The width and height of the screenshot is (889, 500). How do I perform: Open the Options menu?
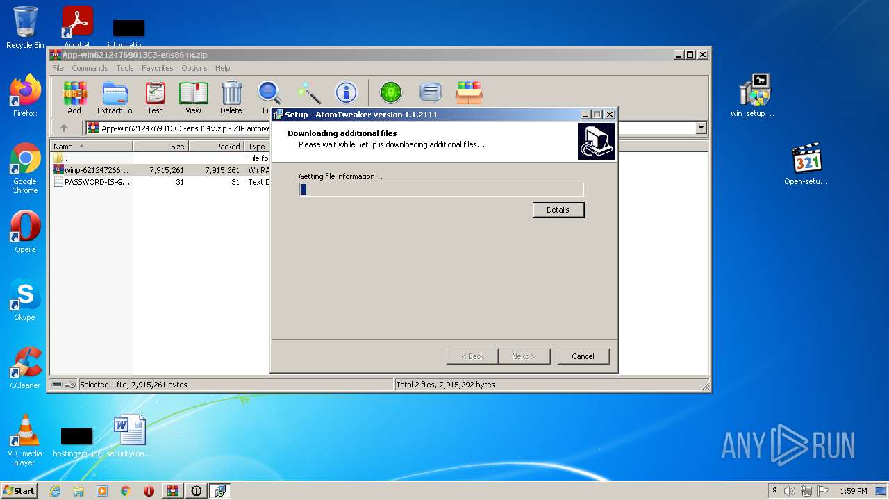[194, 68]
